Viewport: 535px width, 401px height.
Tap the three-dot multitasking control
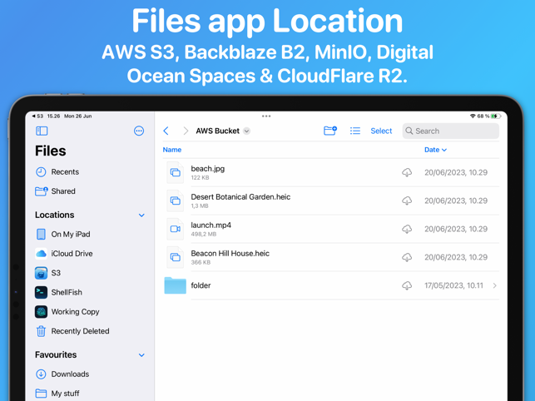[266, 116]
